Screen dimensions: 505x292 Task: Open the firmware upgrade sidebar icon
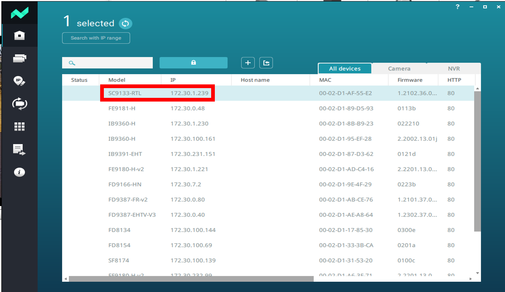[x=20, y=104]
